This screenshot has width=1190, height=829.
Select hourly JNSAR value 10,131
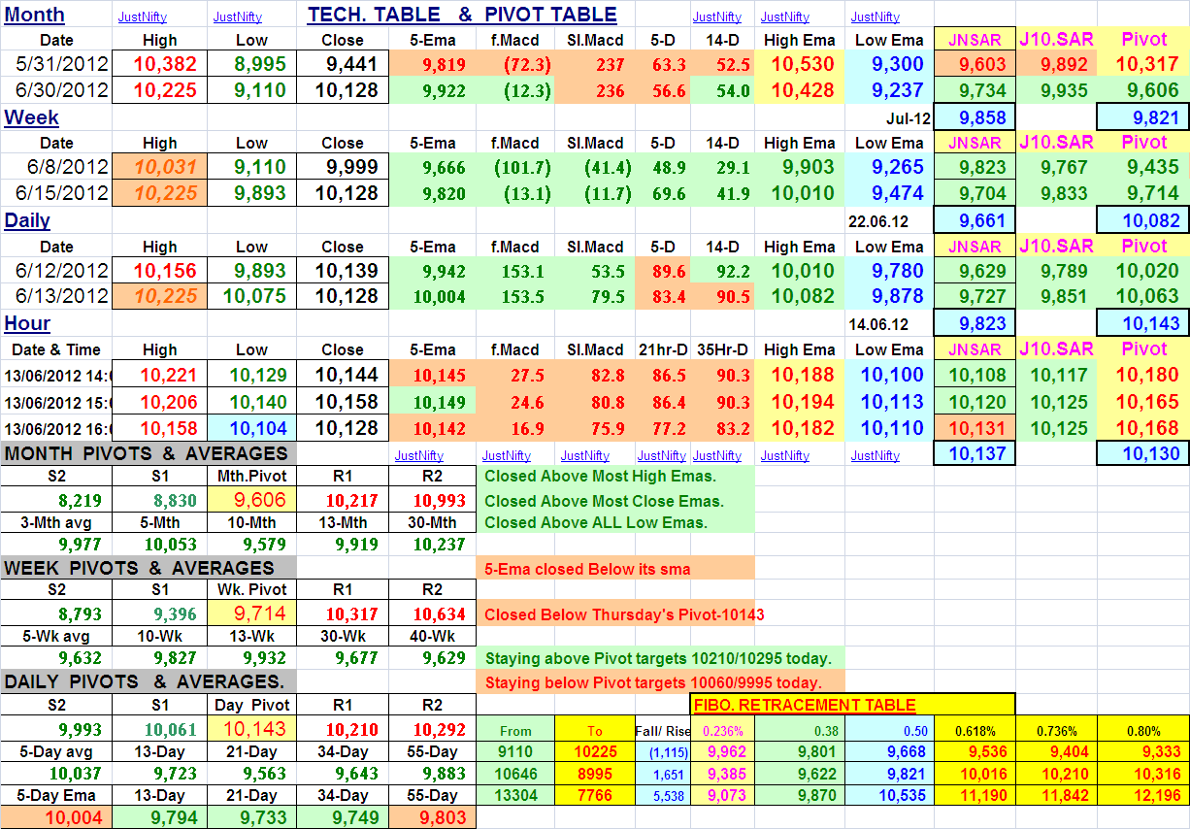click(x=975, y=426)
